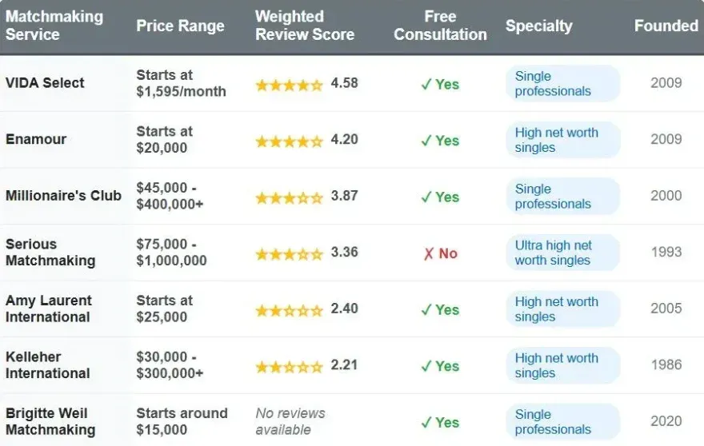This screenshot has height=446, width=704.
Task: Sort by the Matchmaking Service column header
Action: point(54,26)
